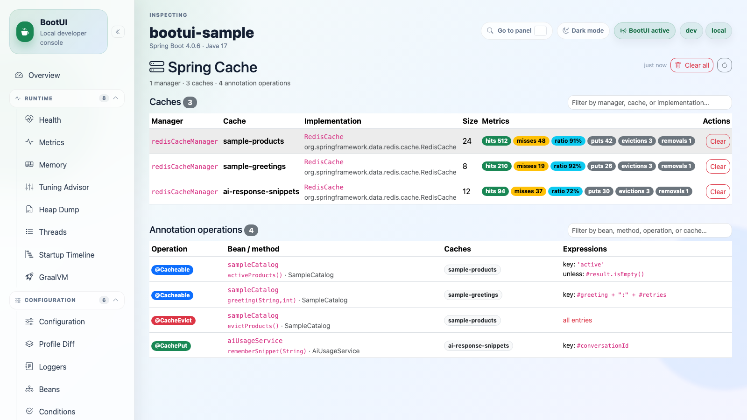747x420 pixels.
Task: Click the BootUI coffee cup logo
Action: click(25, 32)
